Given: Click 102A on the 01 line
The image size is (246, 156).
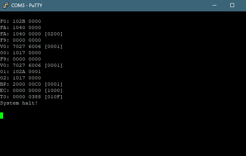Looking at the screenshot, I should click(x=19, y=72).
